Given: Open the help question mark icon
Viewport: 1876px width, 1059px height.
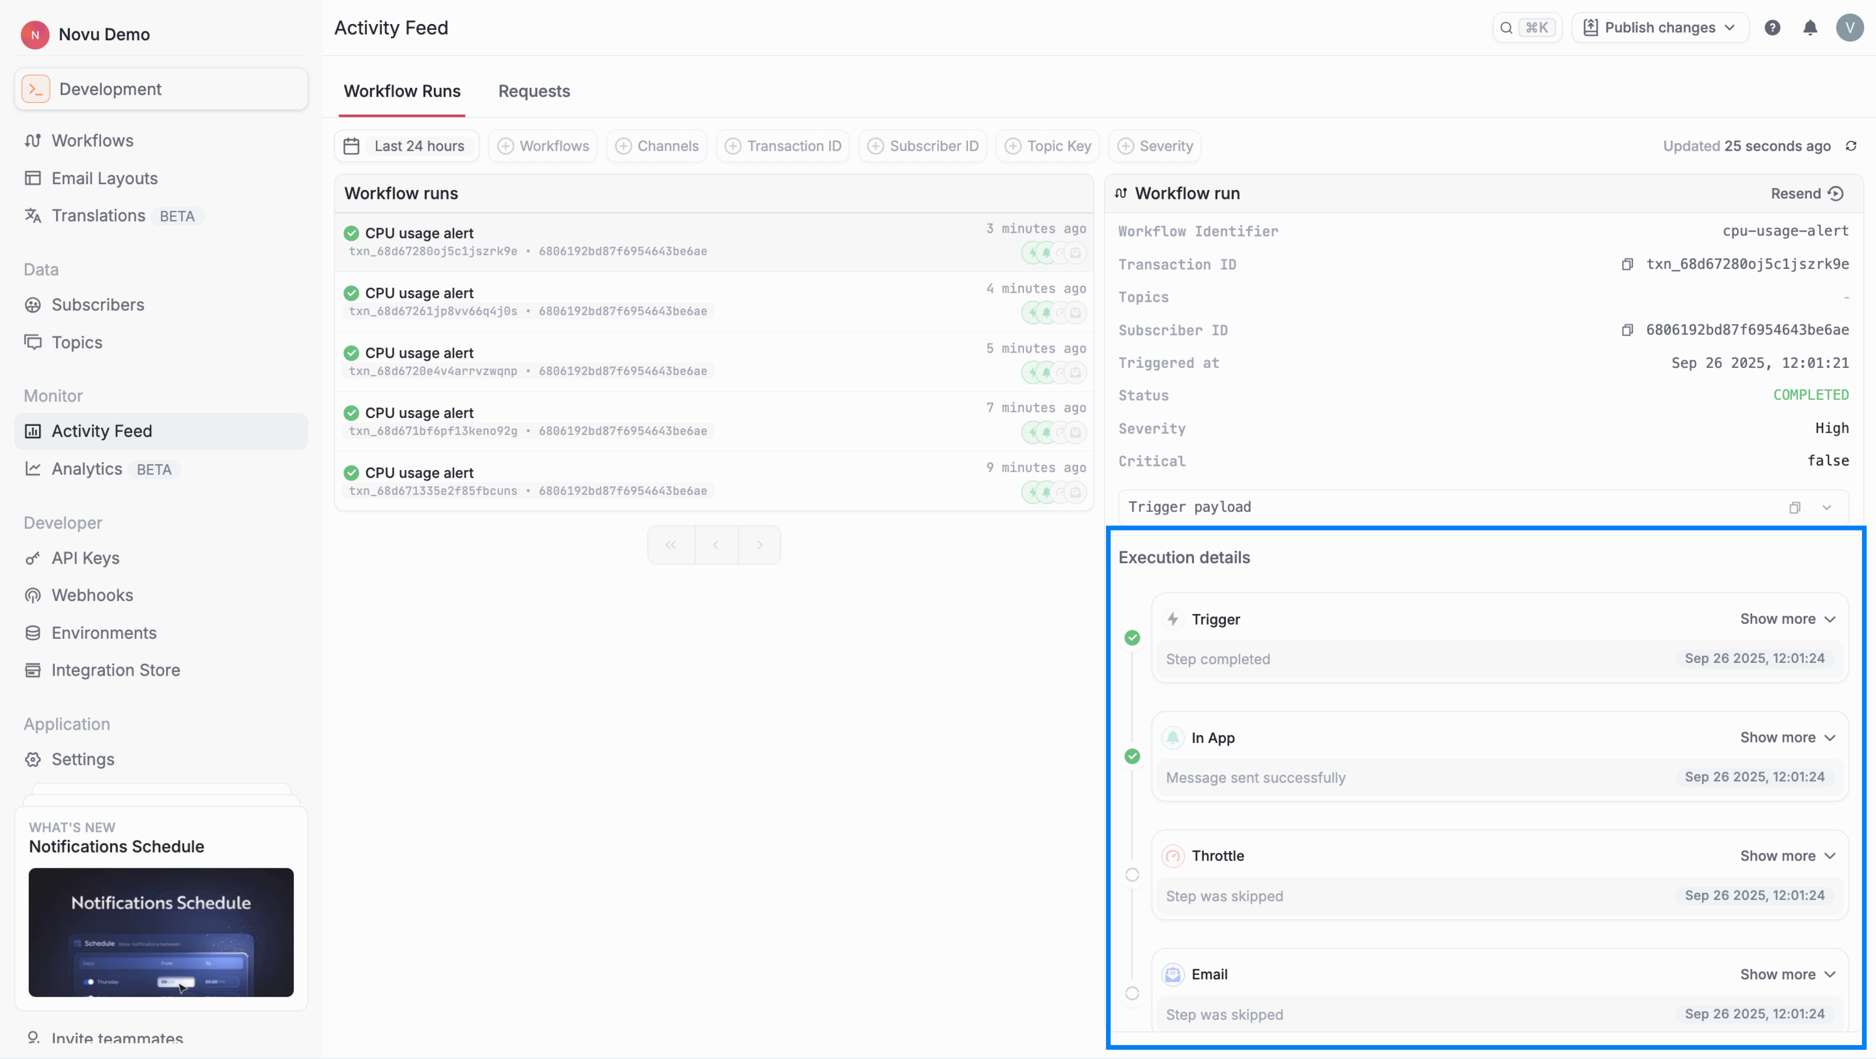Looking at the screenshot, I should point(1772,28).
